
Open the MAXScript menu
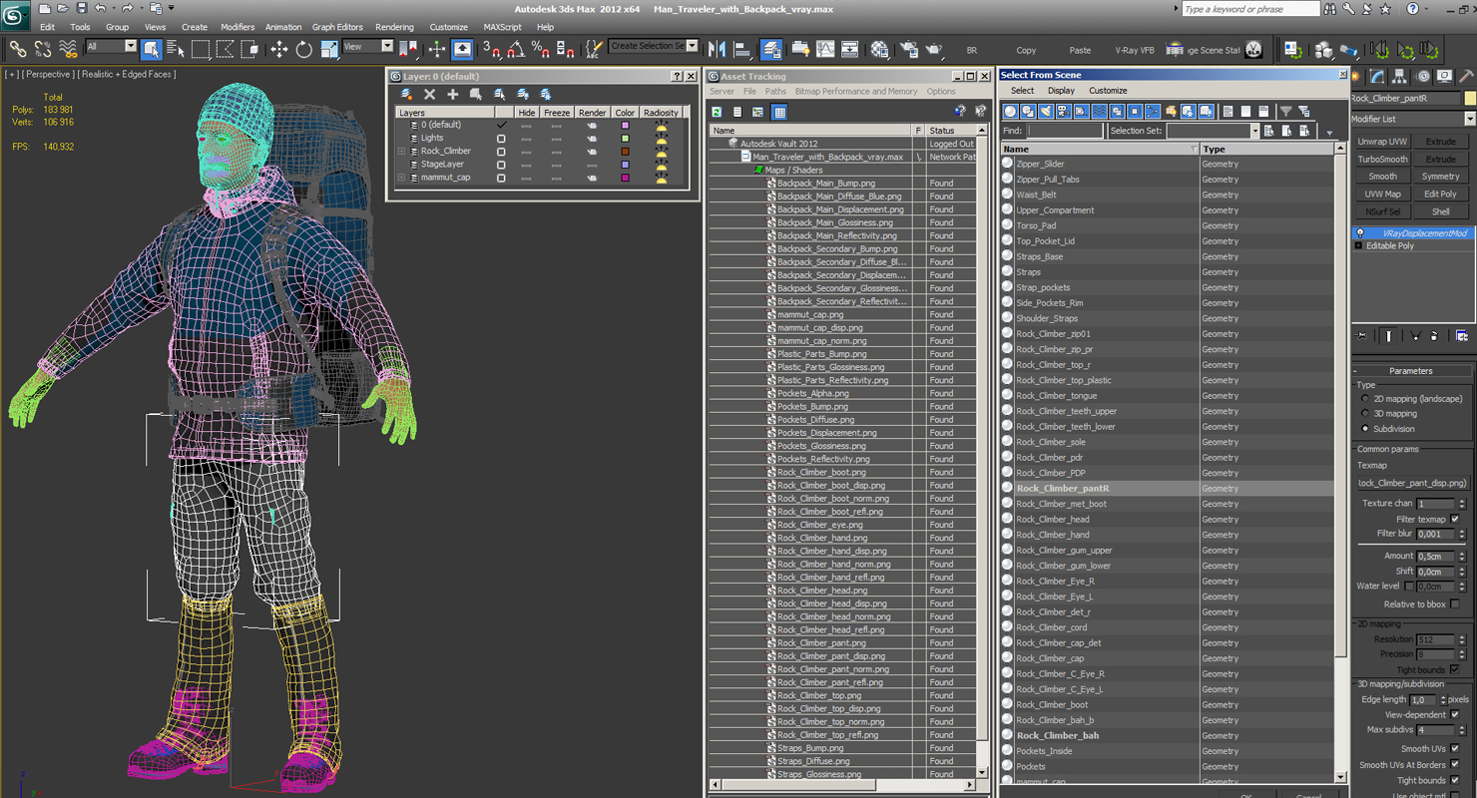coord(502,27)
